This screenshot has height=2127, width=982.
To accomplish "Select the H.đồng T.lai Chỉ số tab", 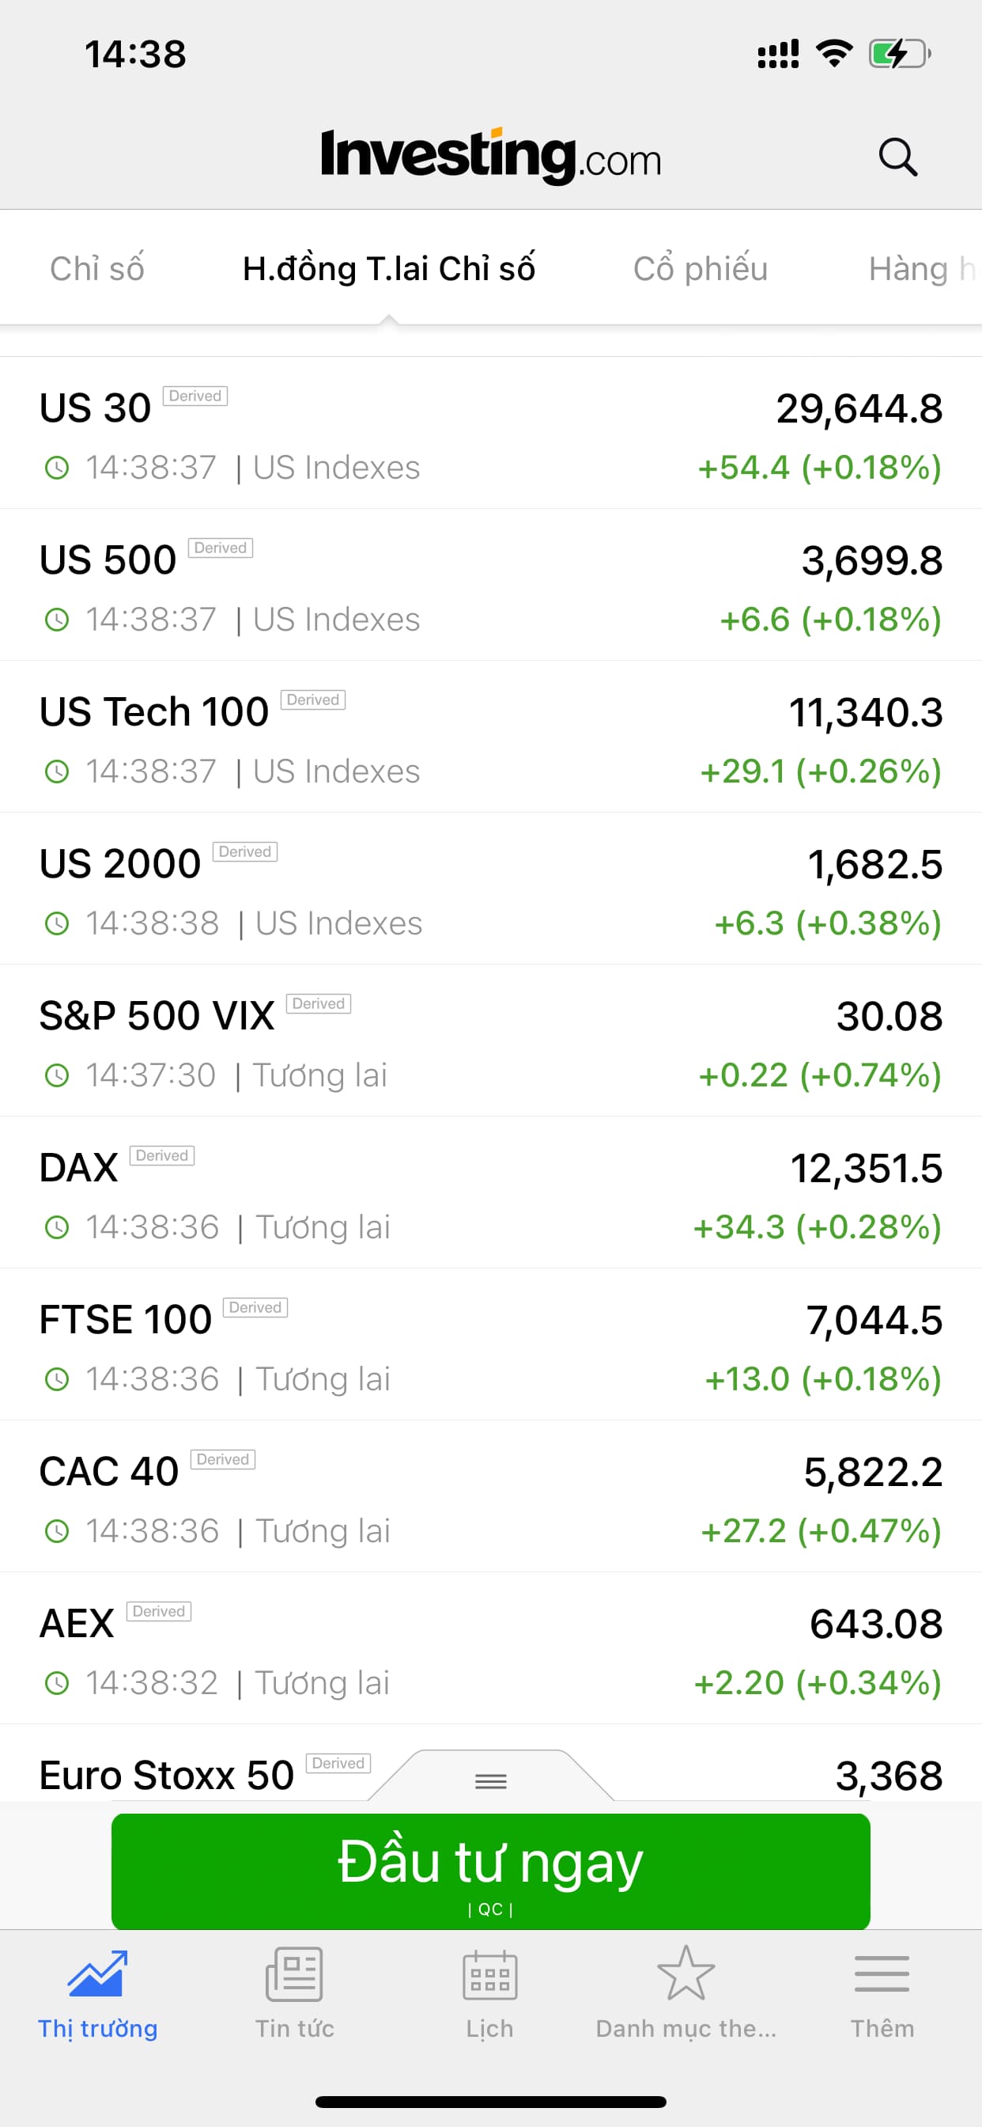I will [389, 269].
